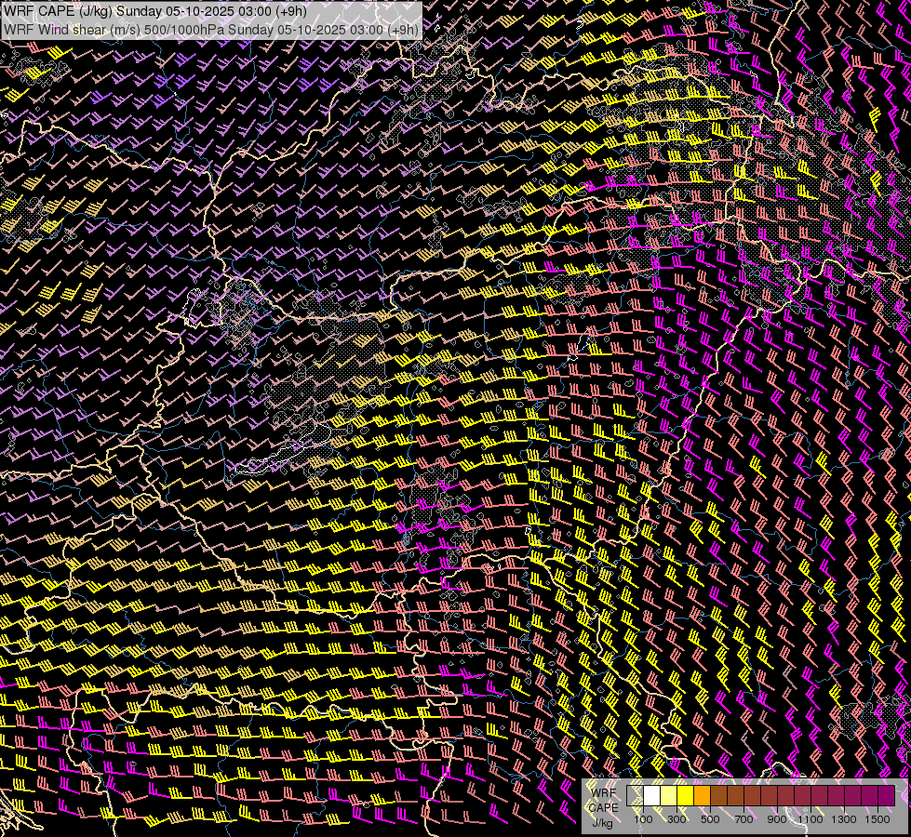Select the 300 tick label in legend
The image size is (911, 837).
tap(677, 819)
